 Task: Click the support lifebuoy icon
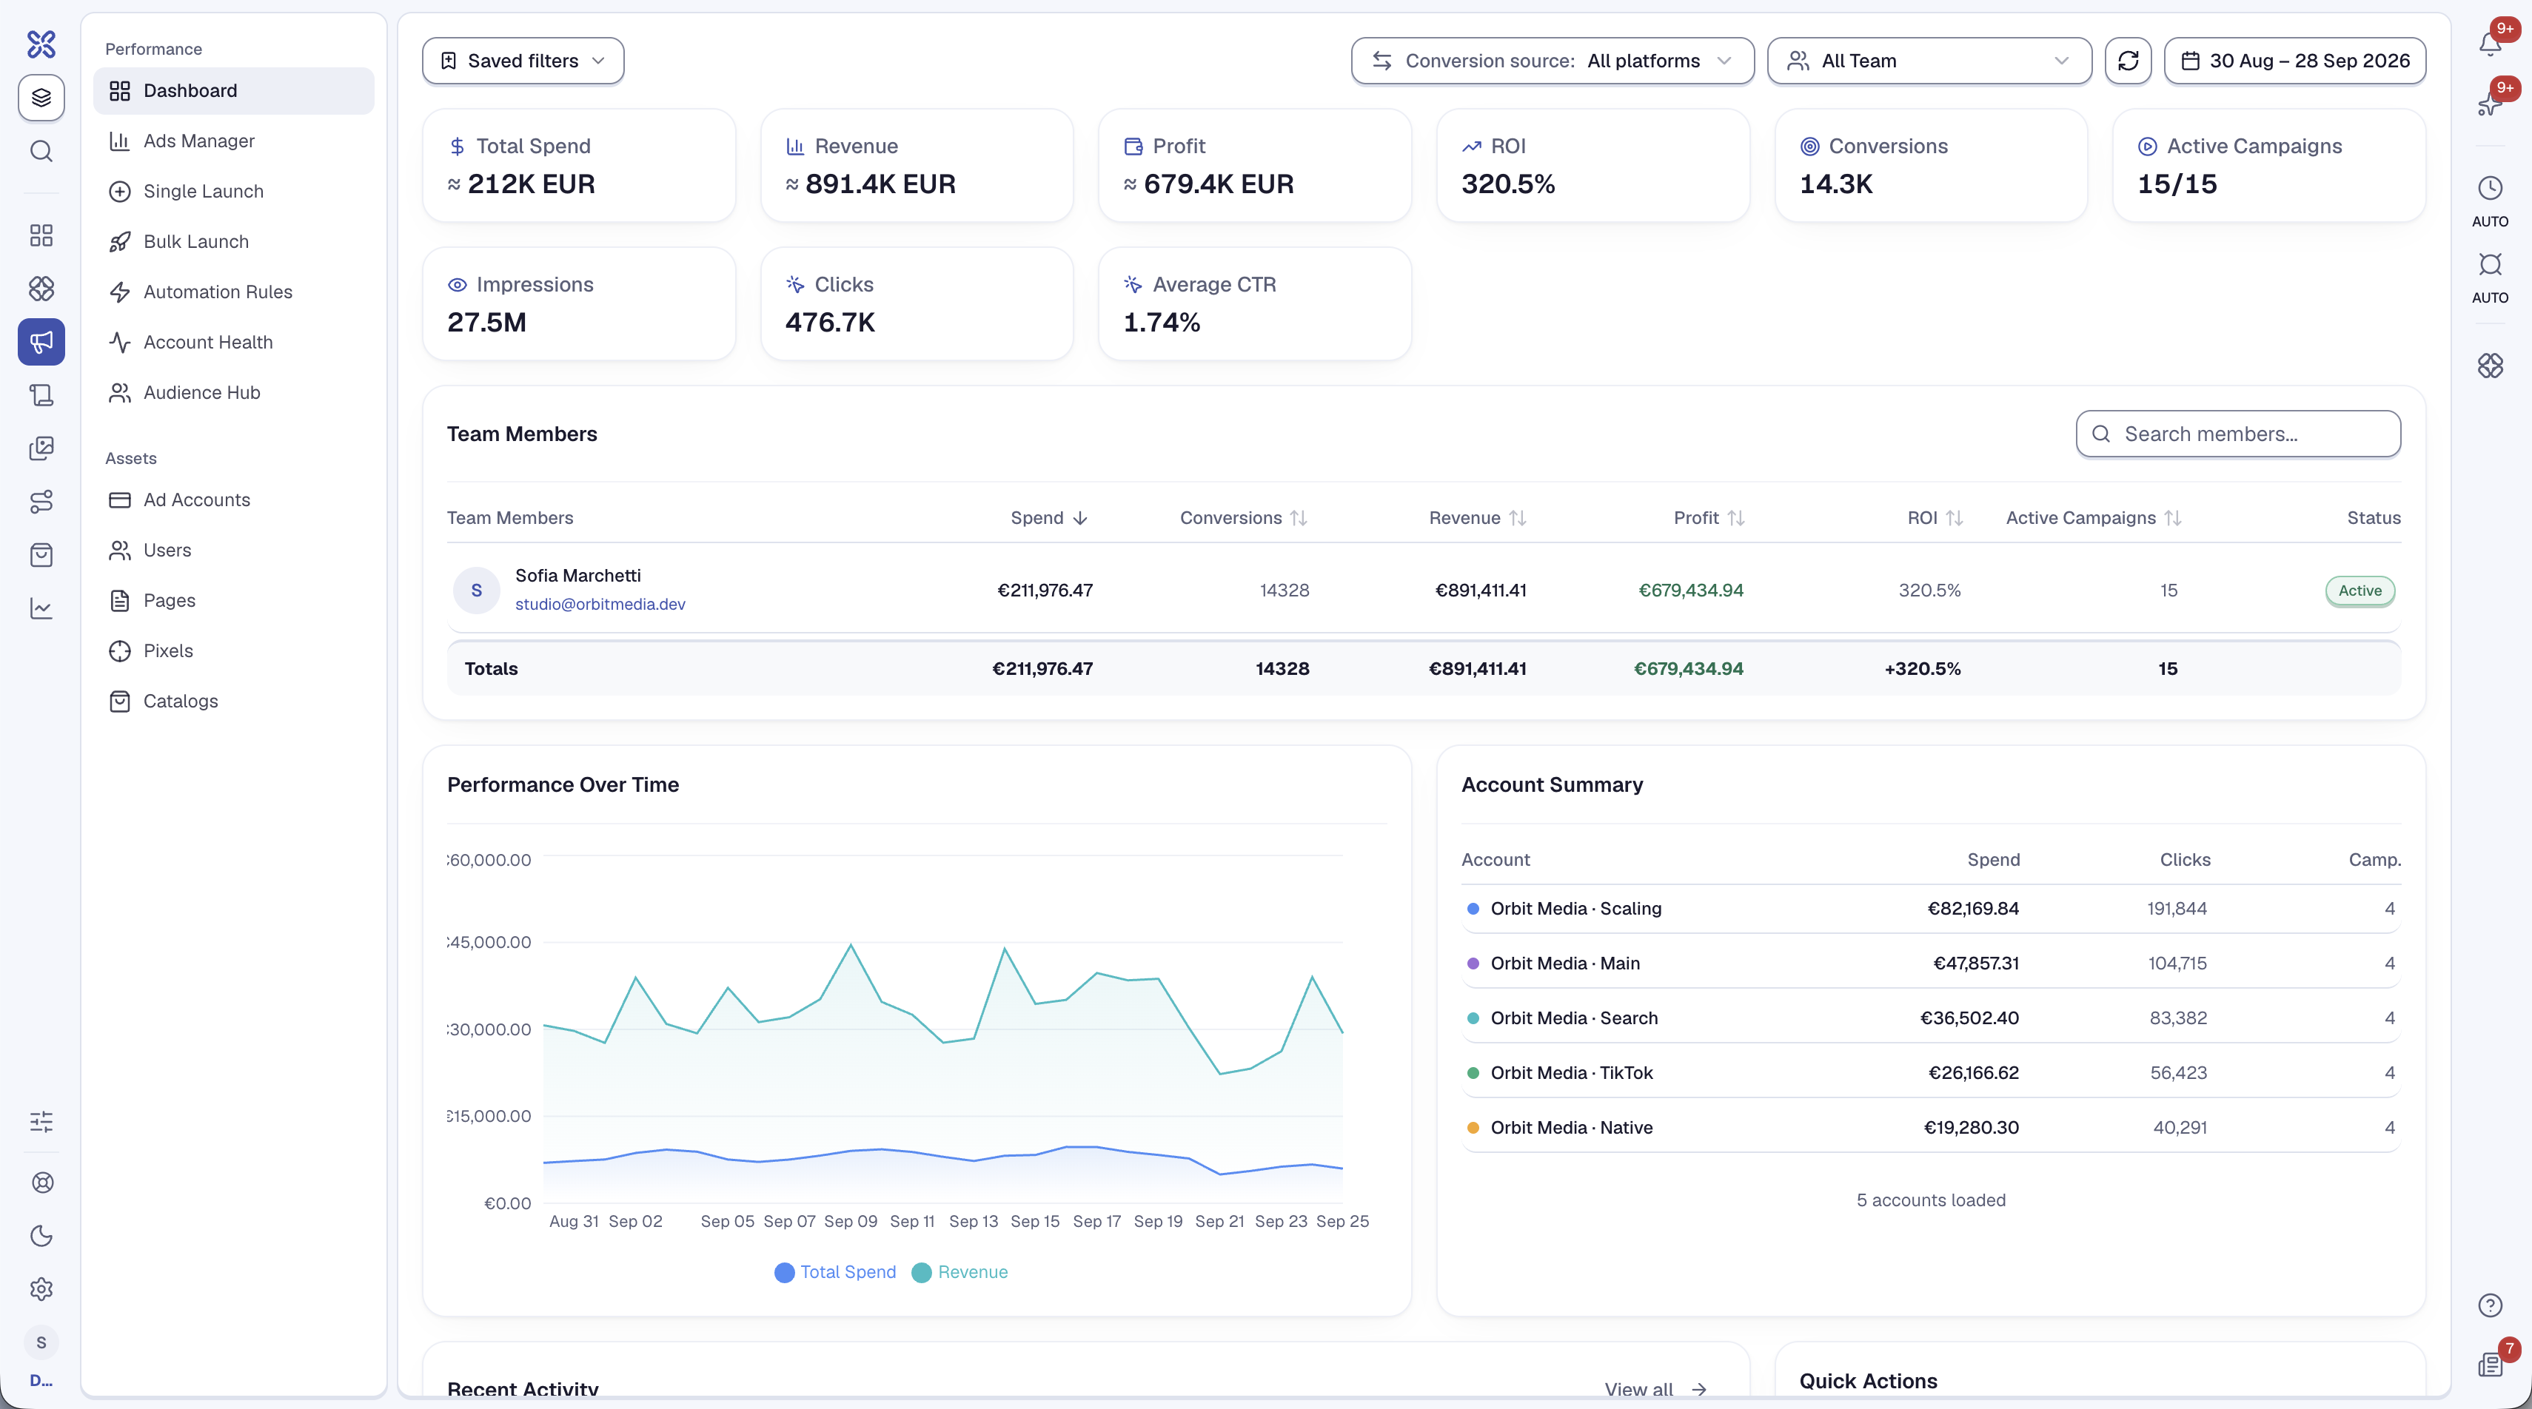point(41,1183)
